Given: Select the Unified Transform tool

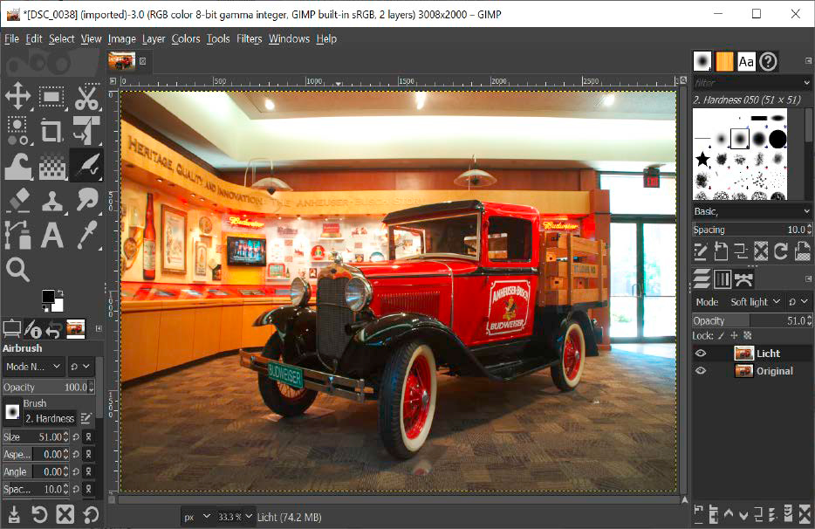Looking at the screenshot, I should click(x=86, y=131).
